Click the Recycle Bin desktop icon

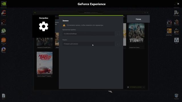coord(176,96)
